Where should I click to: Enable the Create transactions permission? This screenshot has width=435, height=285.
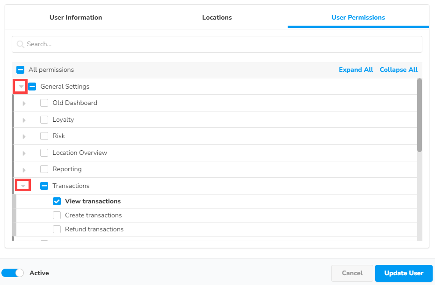click(57, 215)
